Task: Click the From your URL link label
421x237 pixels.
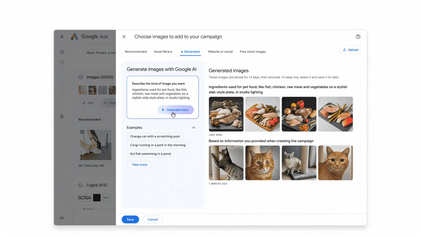Action: [94, 166]
